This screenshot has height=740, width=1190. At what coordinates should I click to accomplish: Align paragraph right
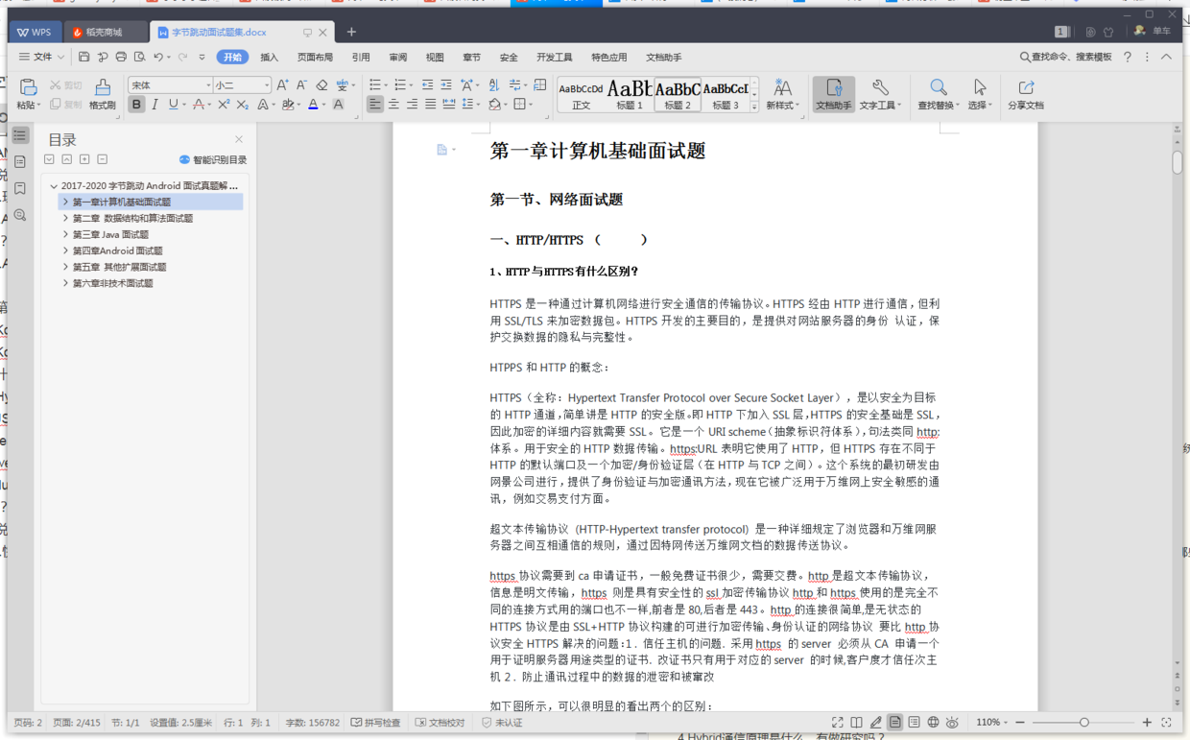pos(412,105)
